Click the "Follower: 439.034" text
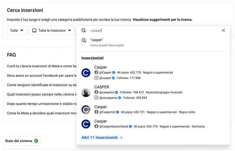Screen dimensions: 235x151 point(135,98)
